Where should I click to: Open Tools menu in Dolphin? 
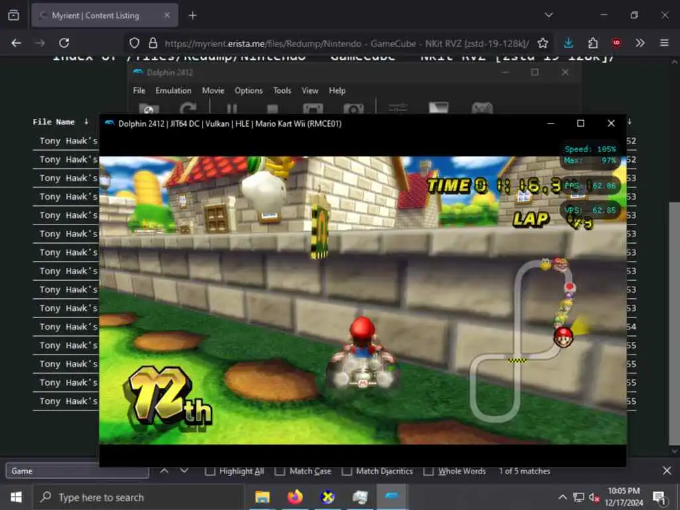(282, 90)
